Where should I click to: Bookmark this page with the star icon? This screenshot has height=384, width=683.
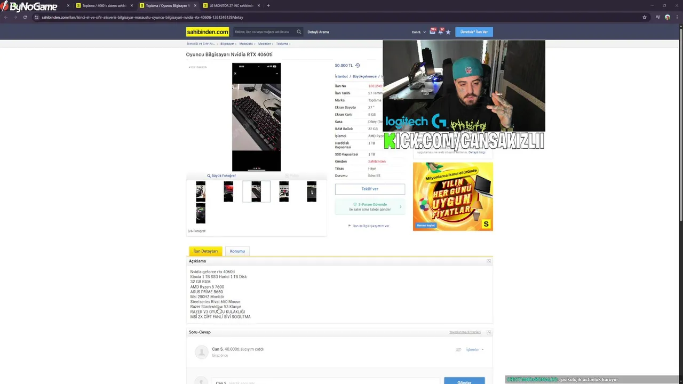pyautogui.click(x=645, y=17)
